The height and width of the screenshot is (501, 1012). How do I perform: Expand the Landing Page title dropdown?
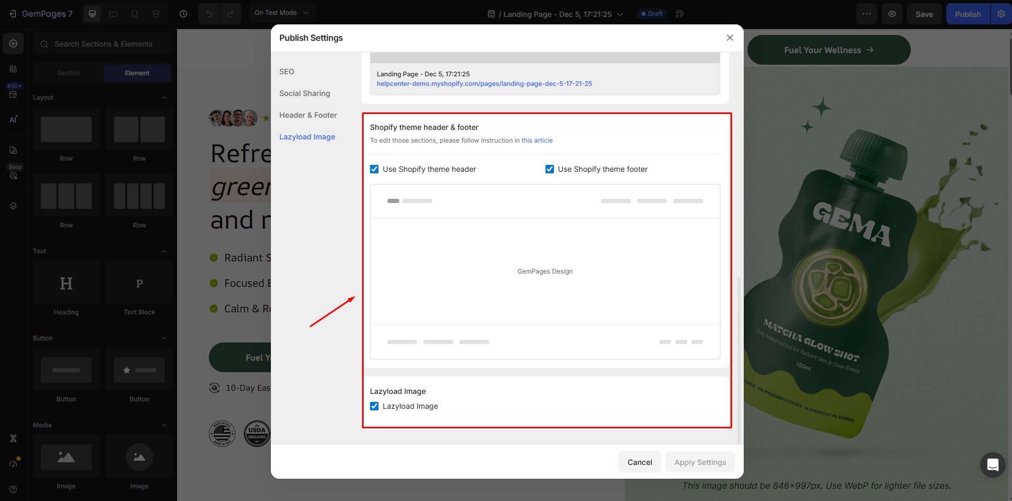[619, 14]
